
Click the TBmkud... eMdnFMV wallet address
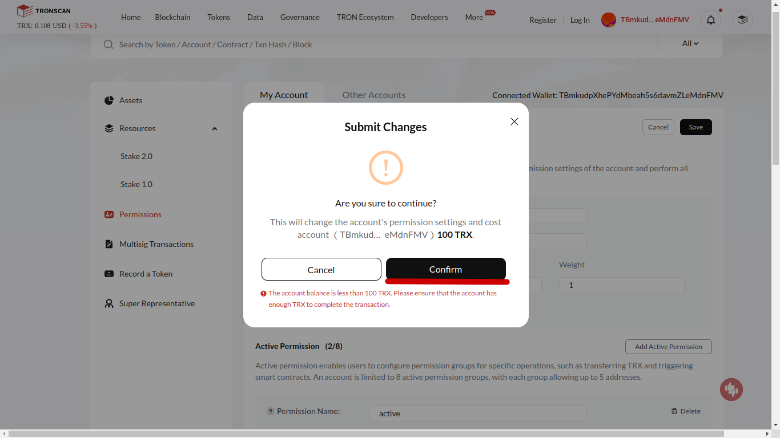pos(655,20)
